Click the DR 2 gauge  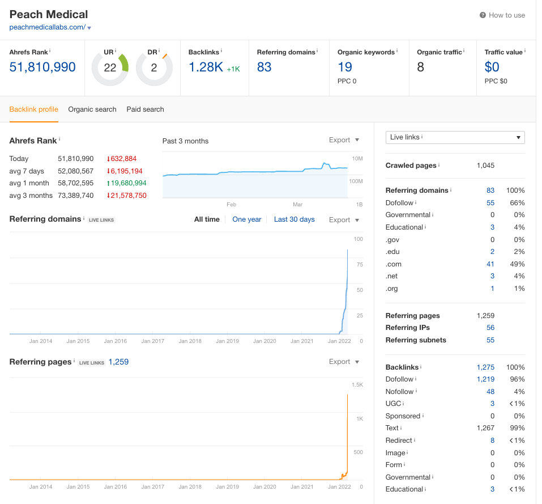tap(154, 68)
